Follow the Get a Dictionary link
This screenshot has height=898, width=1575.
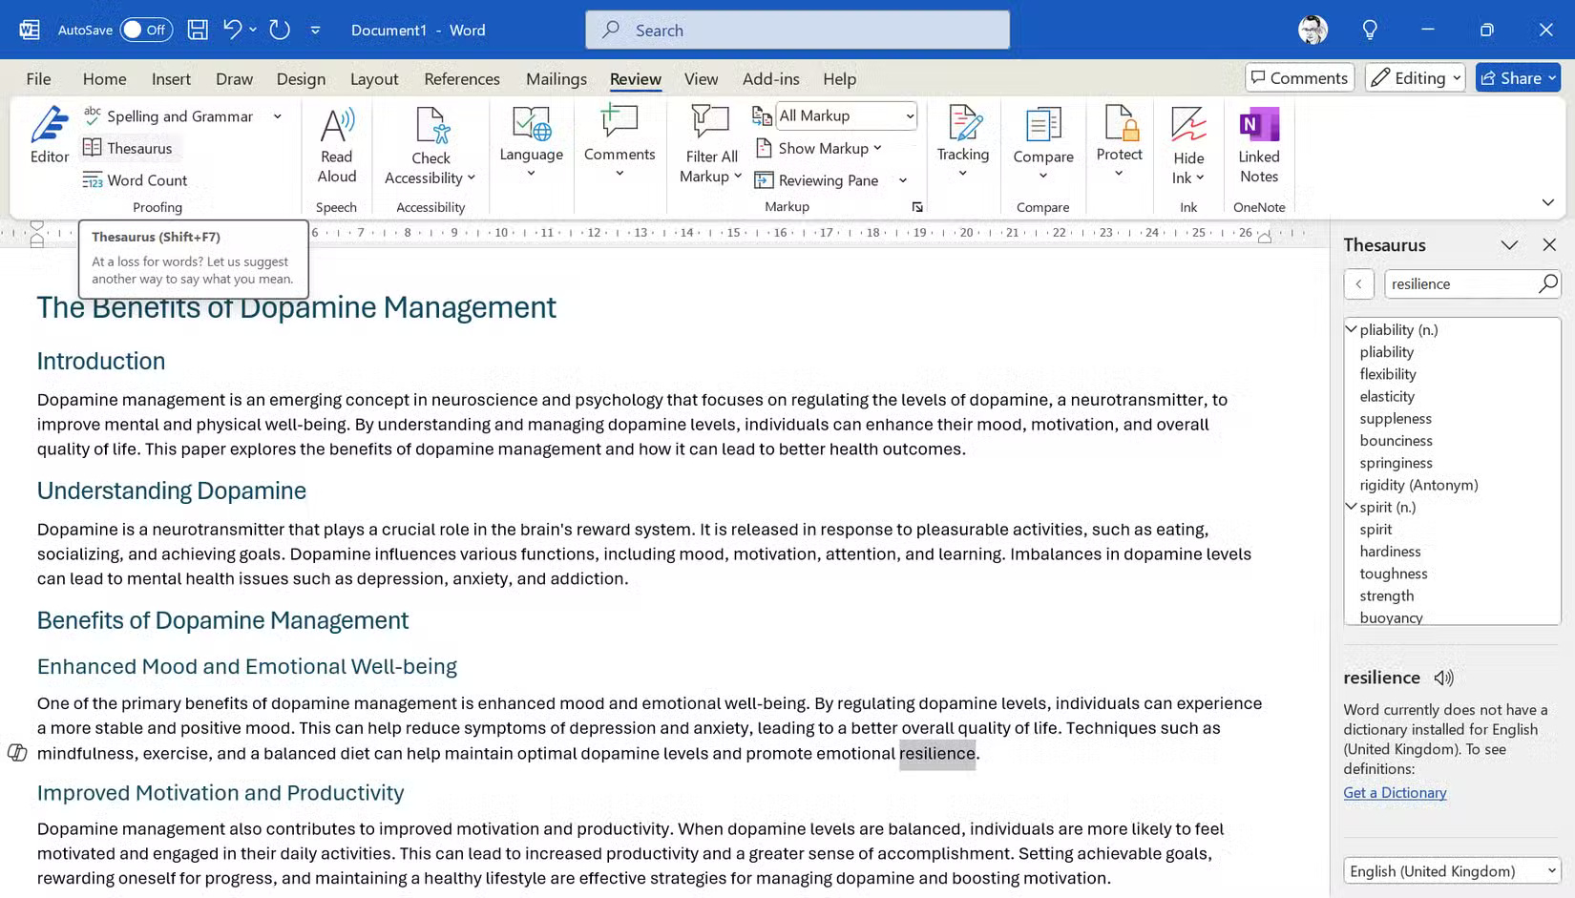[1395, 792]
